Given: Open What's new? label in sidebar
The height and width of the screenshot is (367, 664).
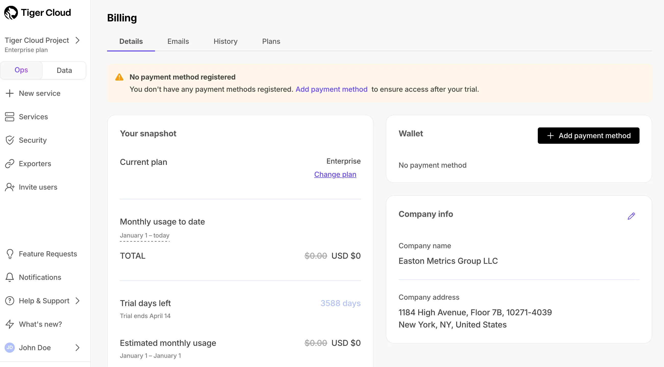Looking at the screenshot, I should 41,324.
